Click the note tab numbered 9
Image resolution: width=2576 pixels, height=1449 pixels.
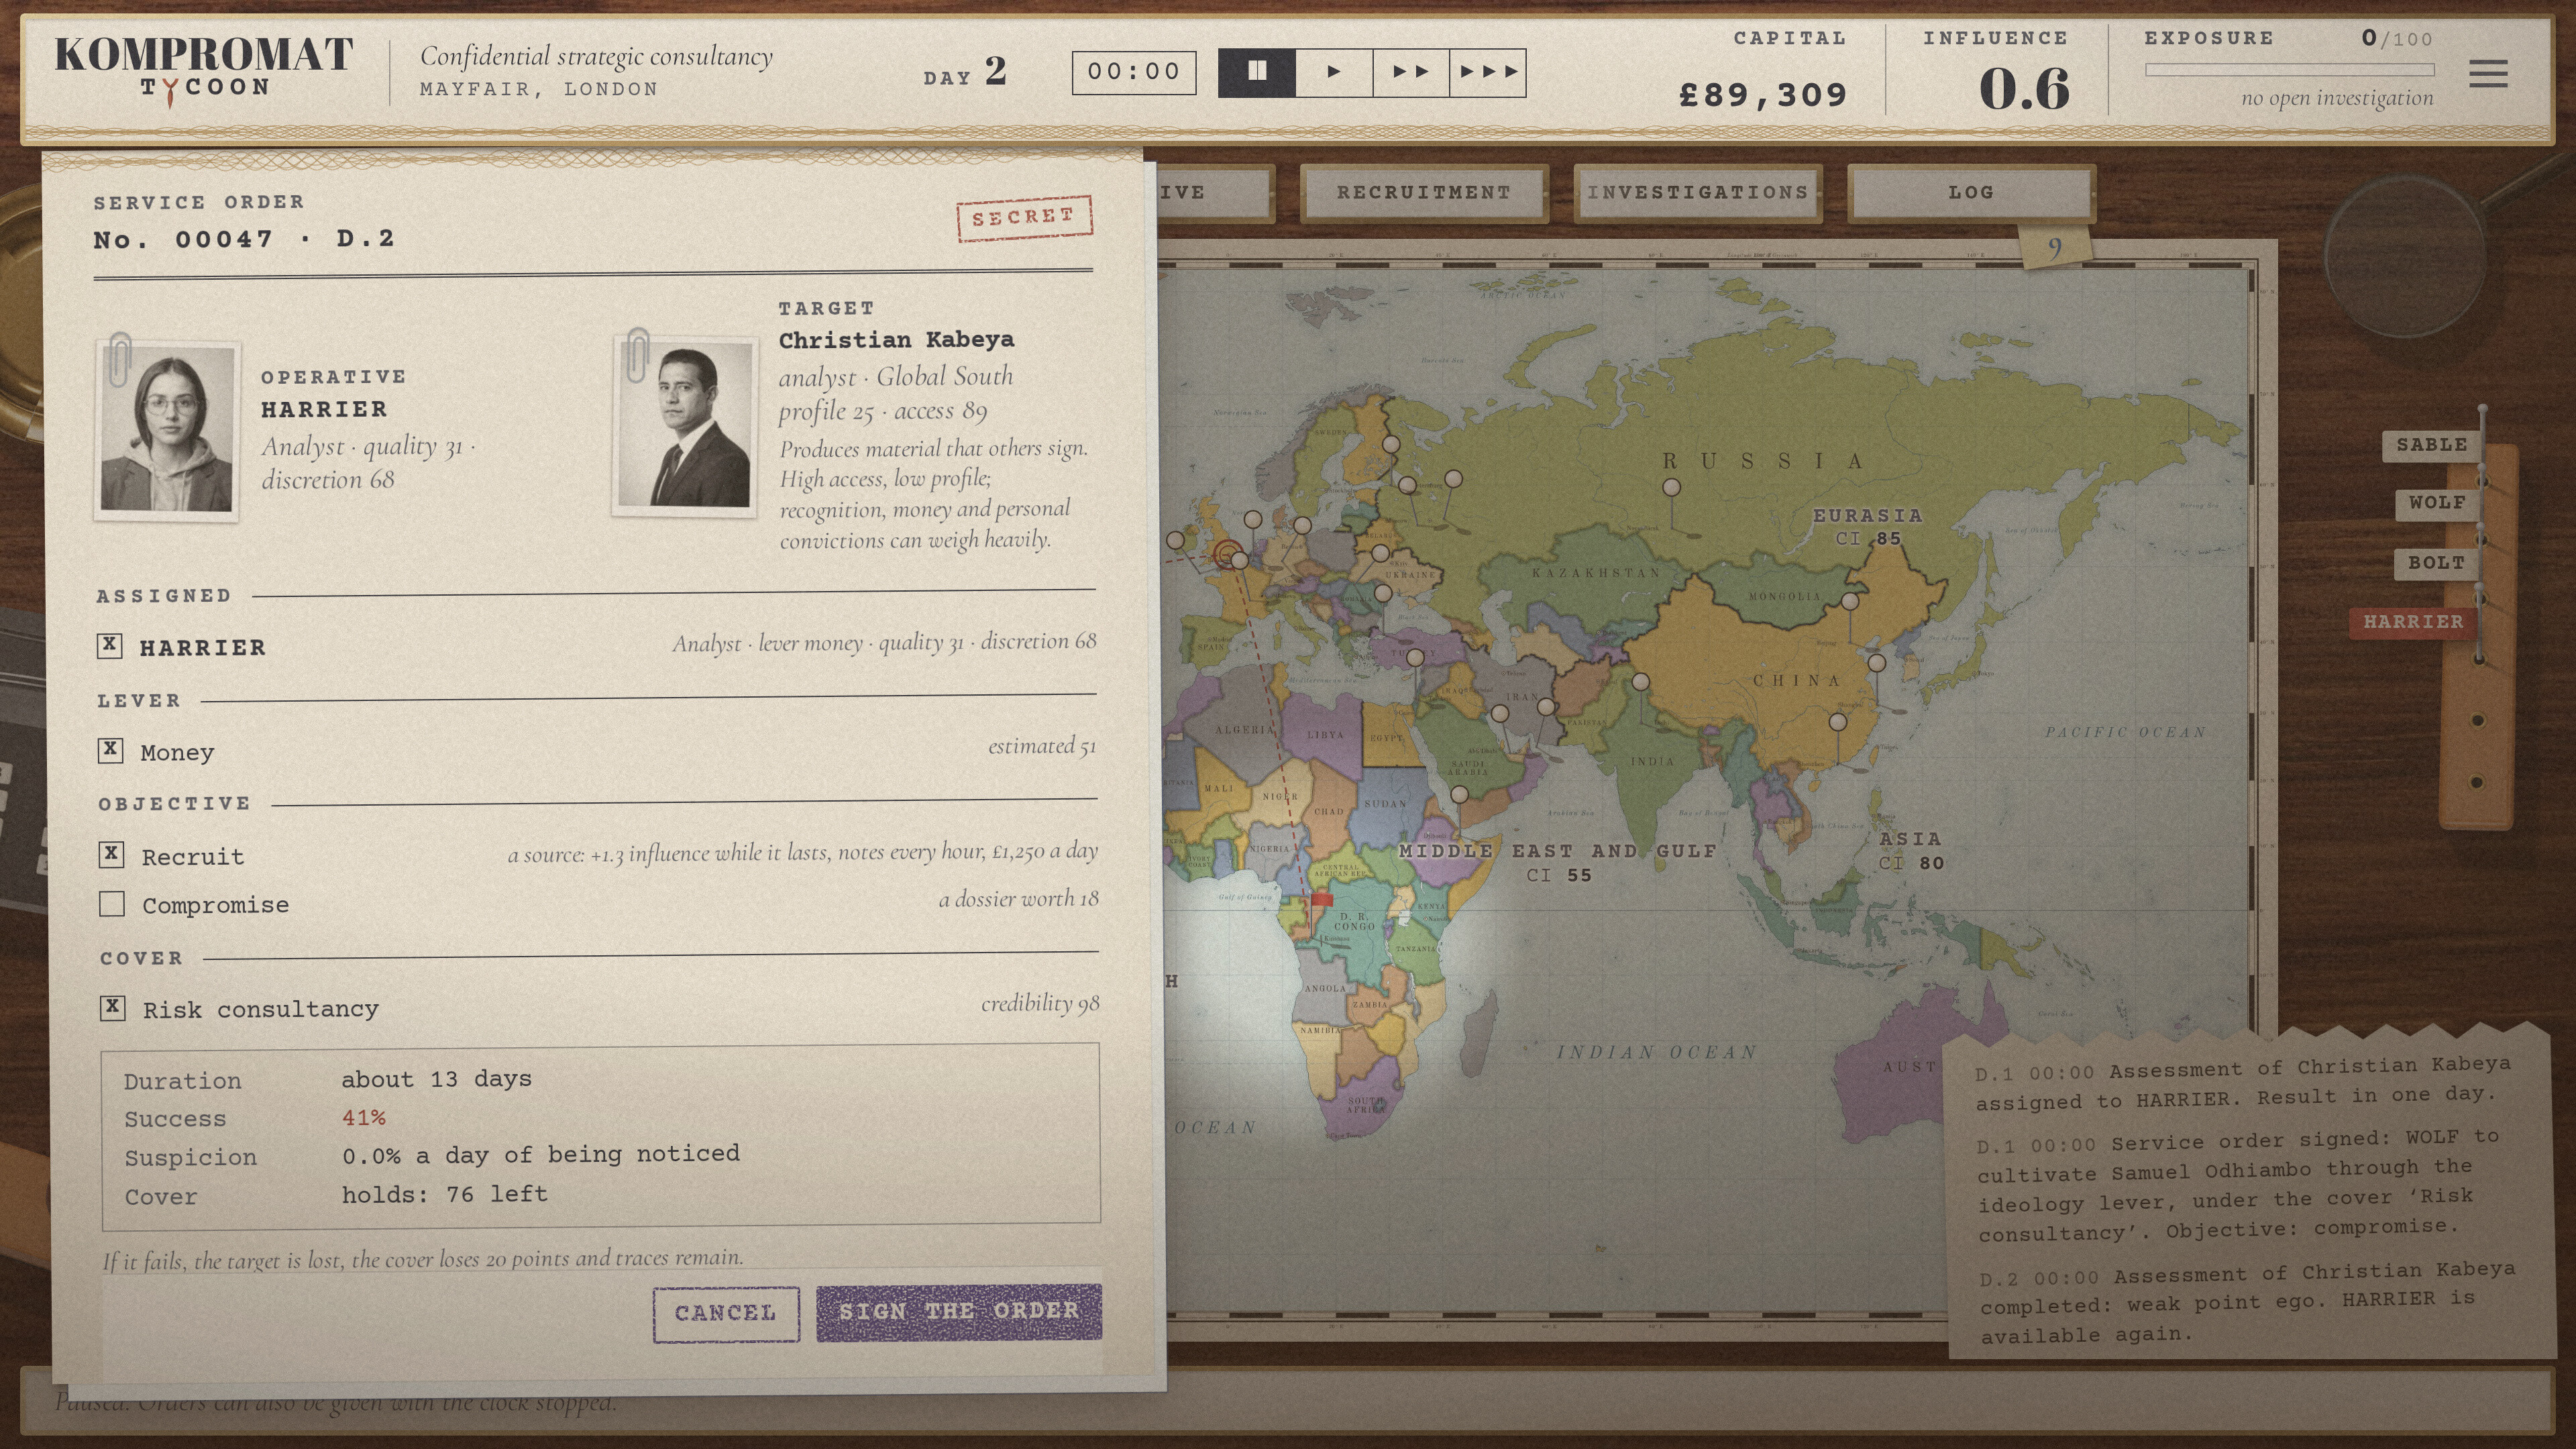click(x=2054, y=247)
